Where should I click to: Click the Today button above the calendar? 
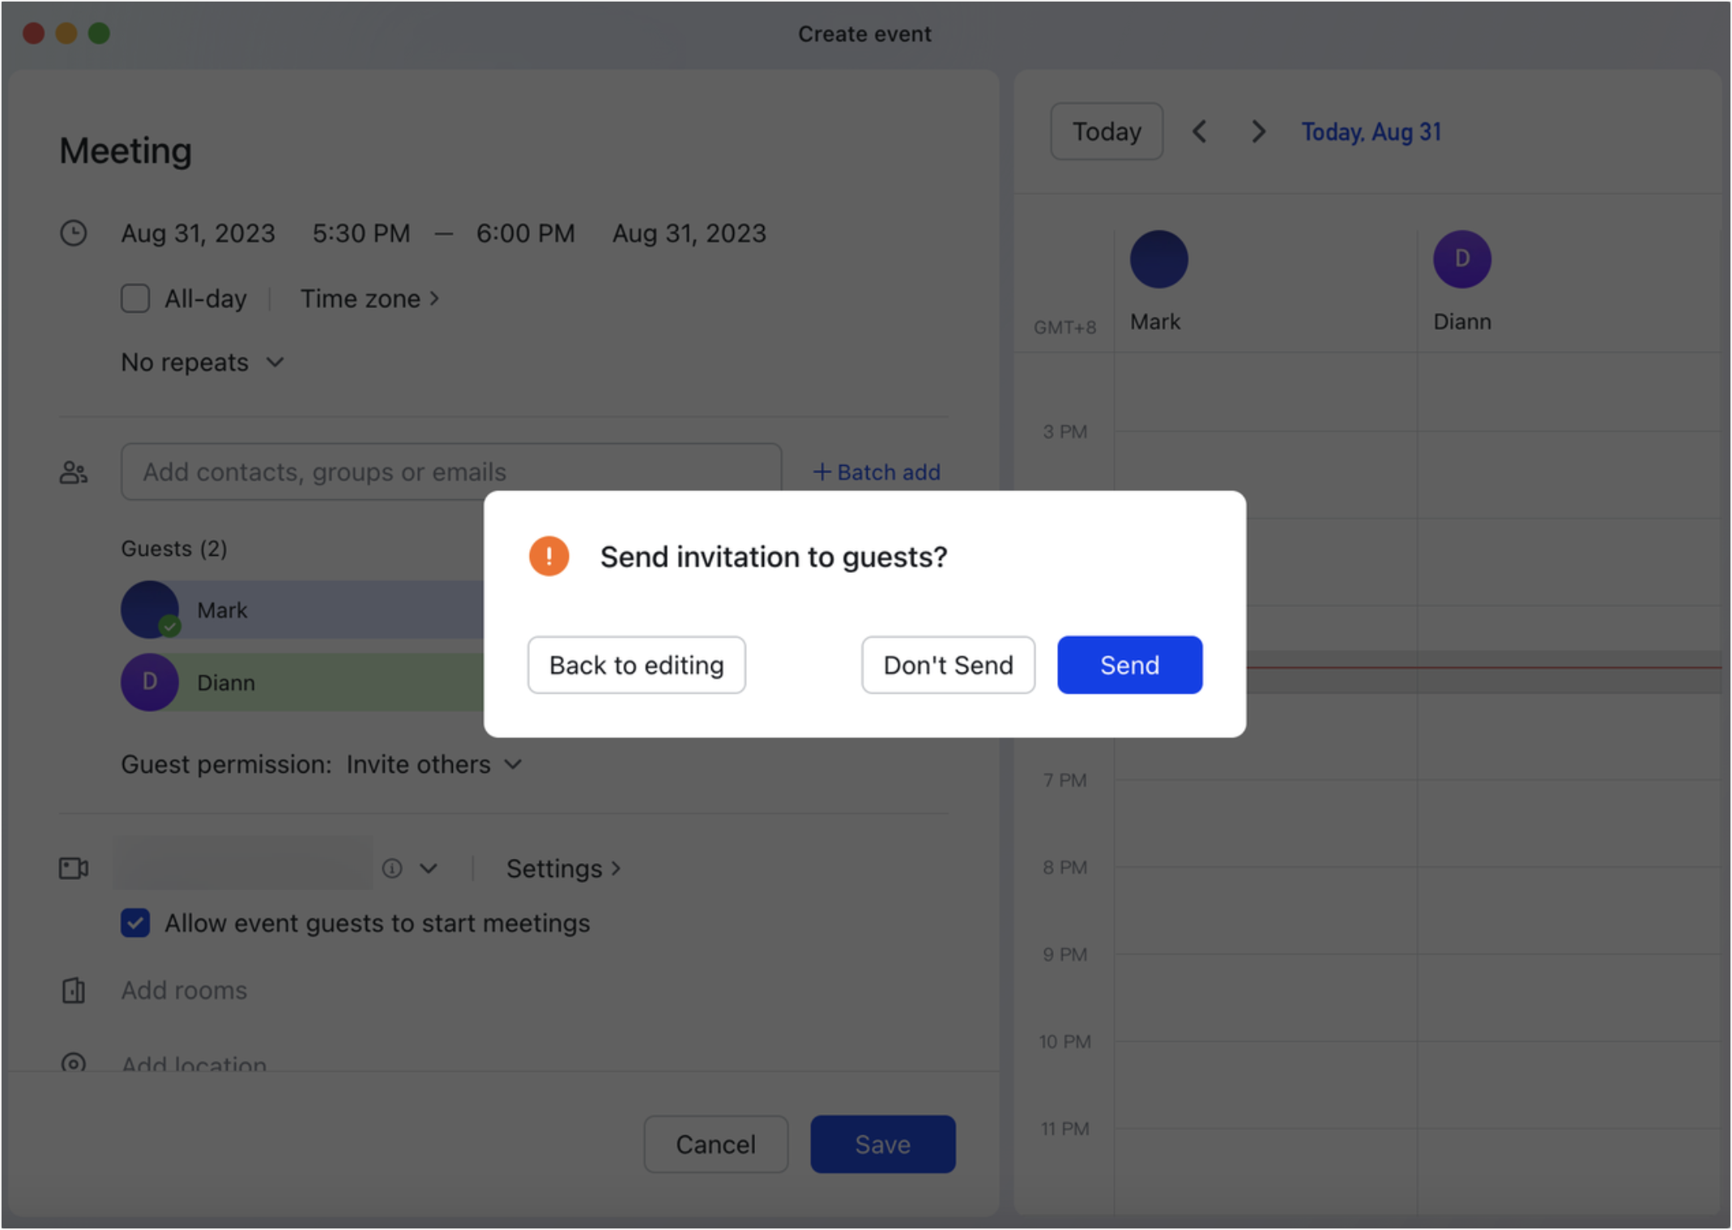tap(1107, 131)
